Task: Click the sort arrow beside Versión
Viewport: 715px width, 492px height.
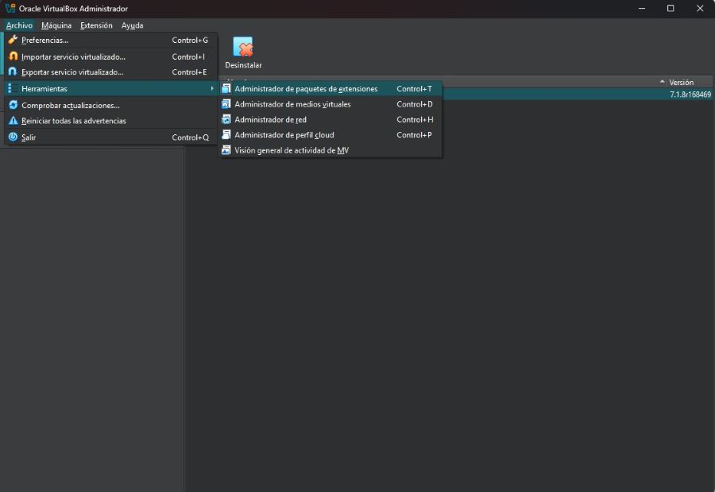Action: [662, 82]
